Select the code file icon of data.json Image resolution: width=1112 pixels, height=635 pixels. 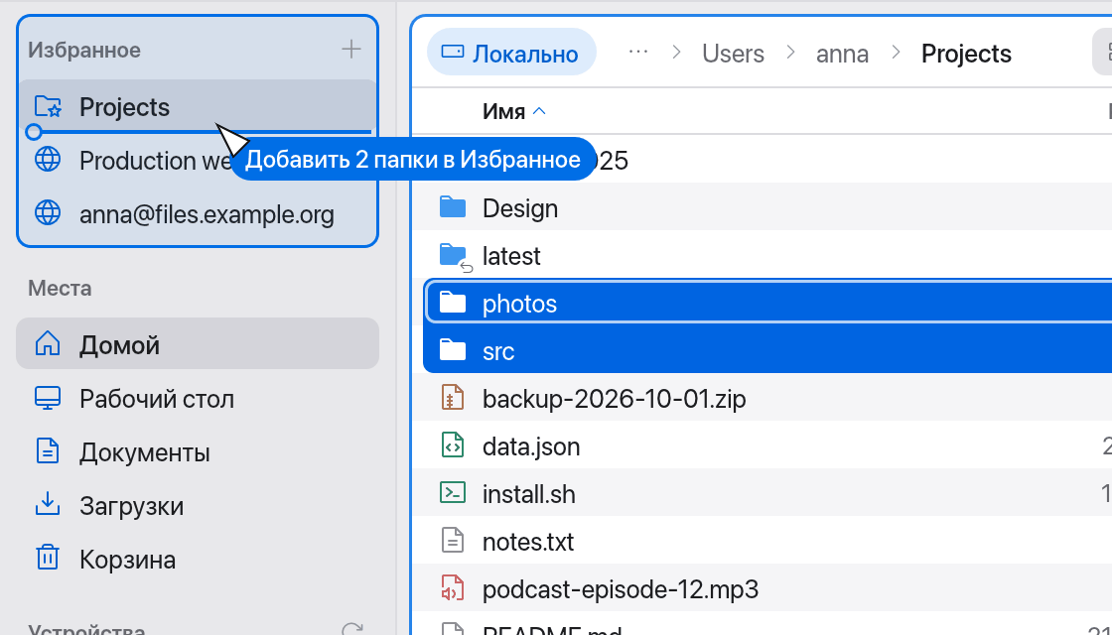[x=453, y=445]
